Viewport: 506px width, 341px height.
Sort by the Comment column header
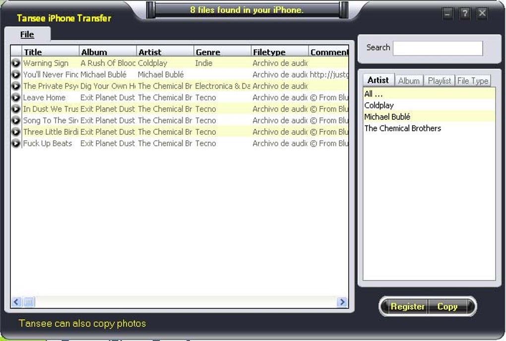(328, 52)
